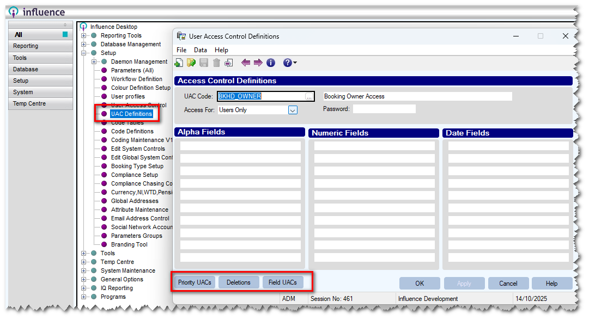The width and height of the screenshot is (589, 320).
Task: Open Parameters (All) in the tree
Action: coord(132,70)
